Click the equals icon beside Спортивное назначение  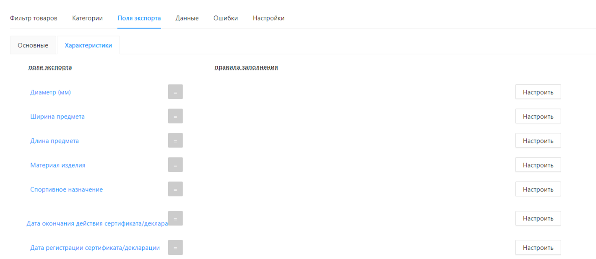[175, 189]
